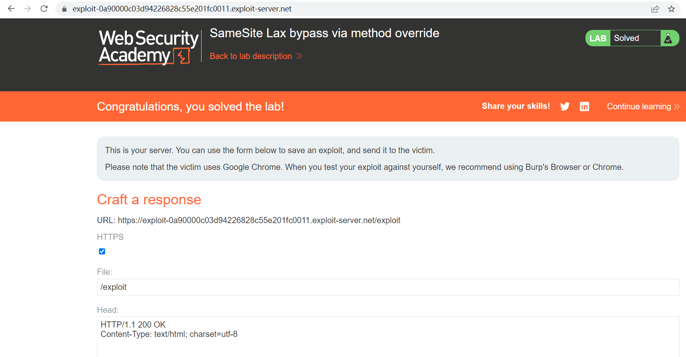This screenshot has height=357, width=686.
Task: Share on Twitter via the bird icon
Action: pos(565,106)
